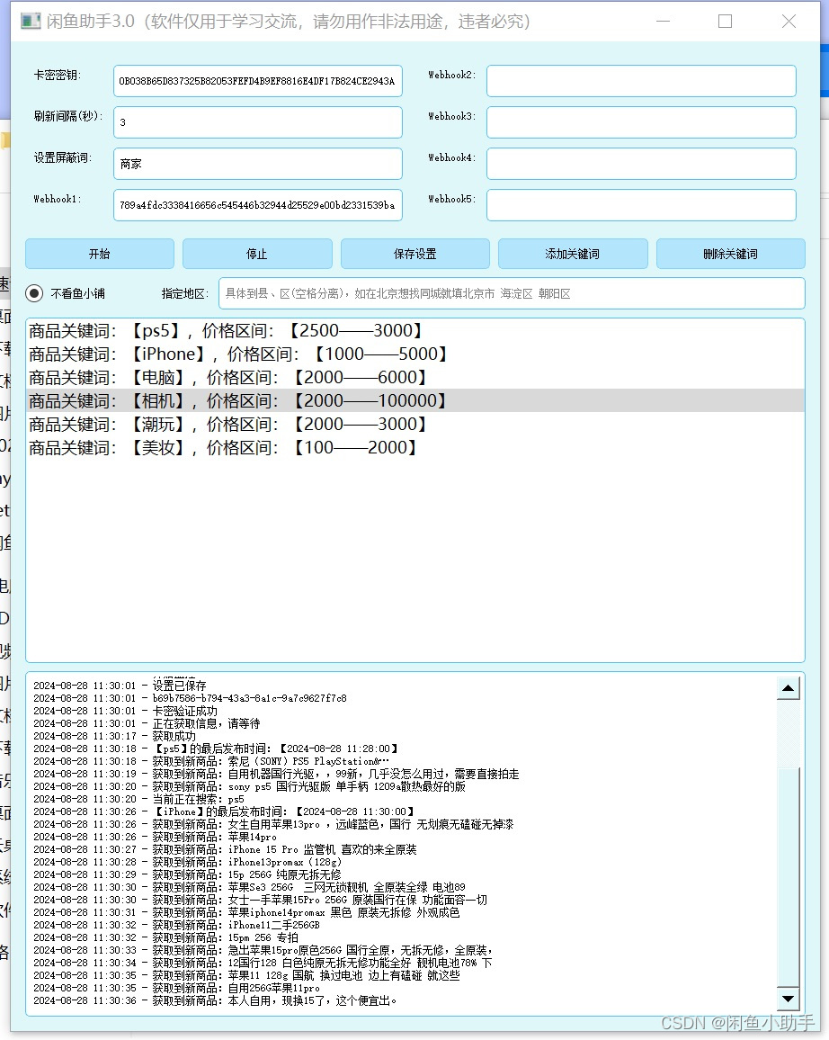This screenshot has height=1040, width=829.
Task: Click the Webhook3 input field
Action: point(641,122)
